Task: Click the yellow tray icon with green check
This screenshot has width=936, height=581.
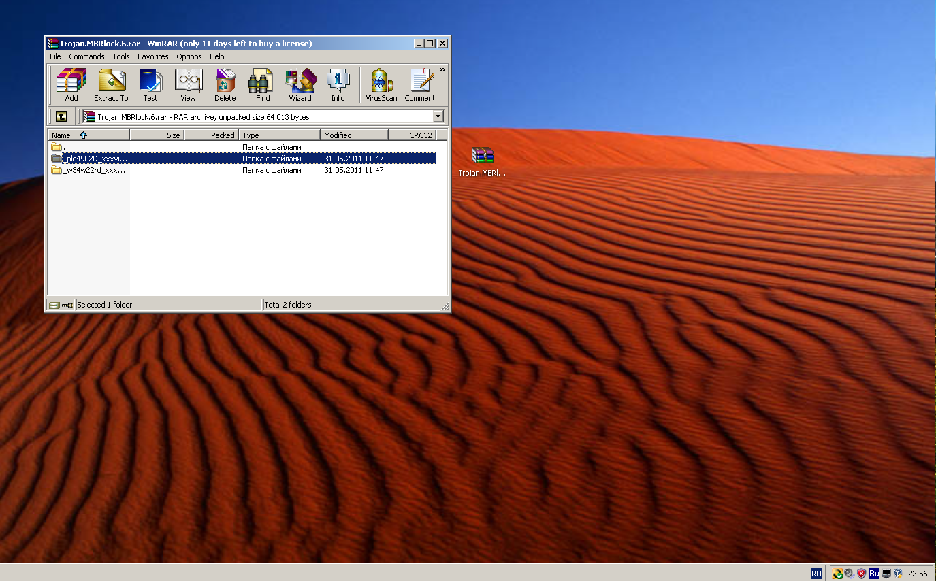Action: click(x=837, y=574)
